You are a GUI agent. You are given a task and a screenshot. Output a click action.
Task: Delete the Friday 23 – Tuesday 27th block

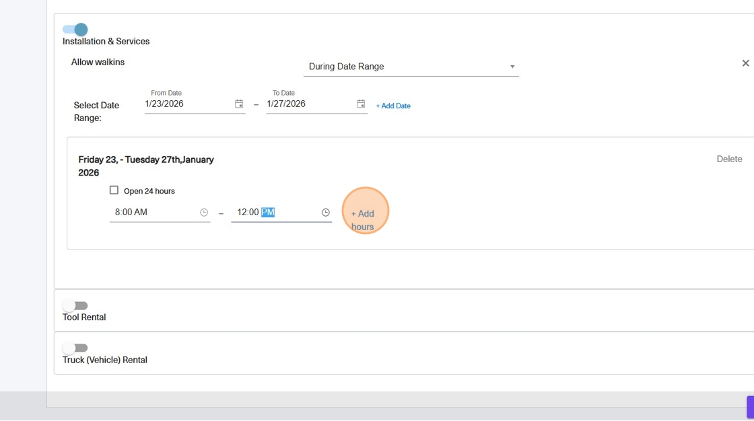729,159
